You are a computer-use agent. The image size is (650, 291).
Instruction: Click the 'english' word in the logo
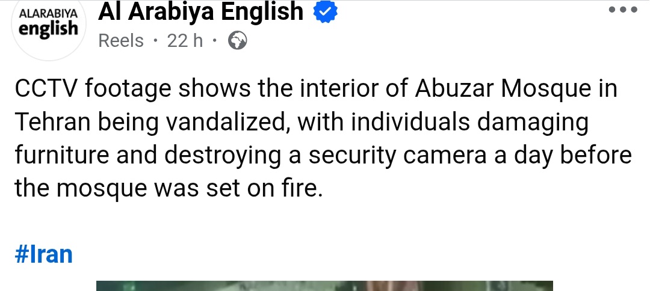(x=49, y=29)
